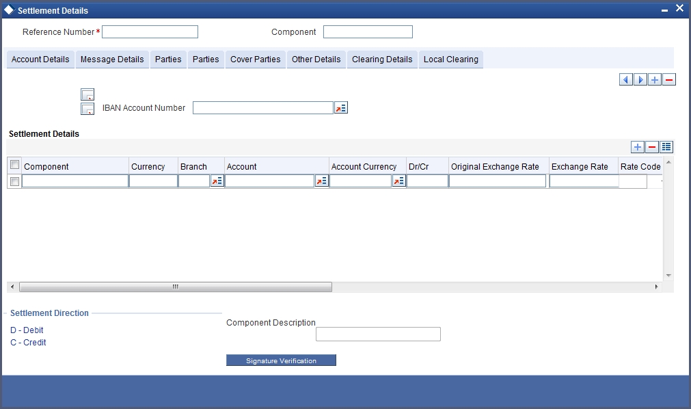Click Component cell in first row

(75, 181)
